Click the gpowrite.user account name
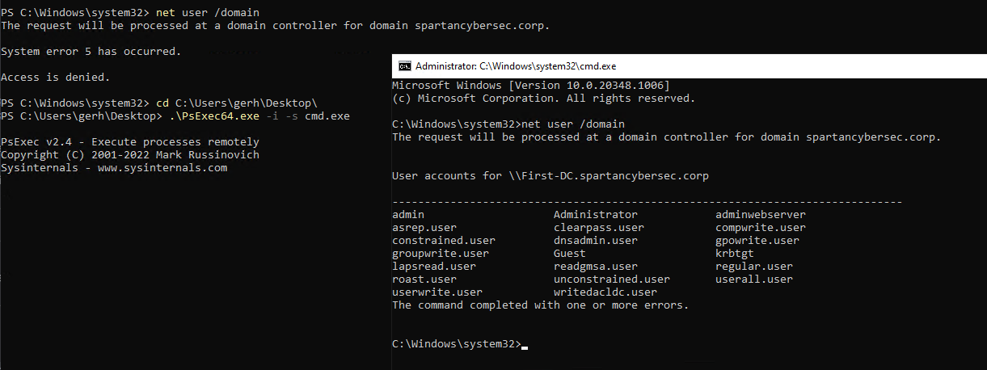Screen dimensions: 987x370 (757, 241)
